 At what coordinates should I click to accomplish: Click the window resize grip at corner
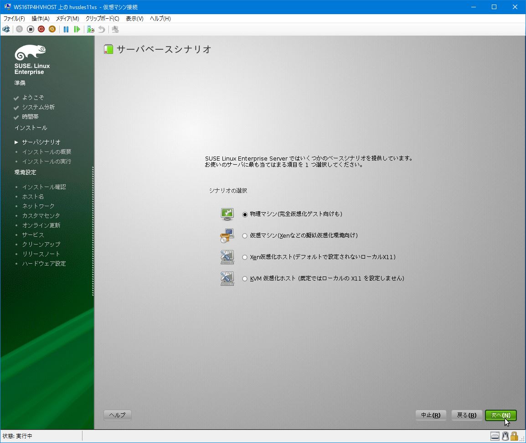pyautogui.click(x=522, y=438)
